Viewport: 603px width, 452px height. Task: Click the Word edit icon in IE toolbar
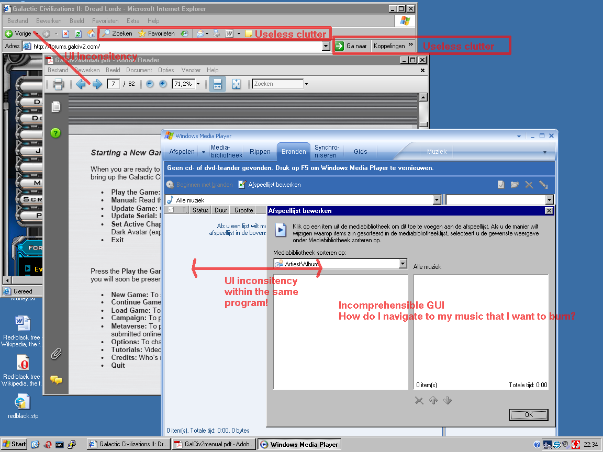229,34
